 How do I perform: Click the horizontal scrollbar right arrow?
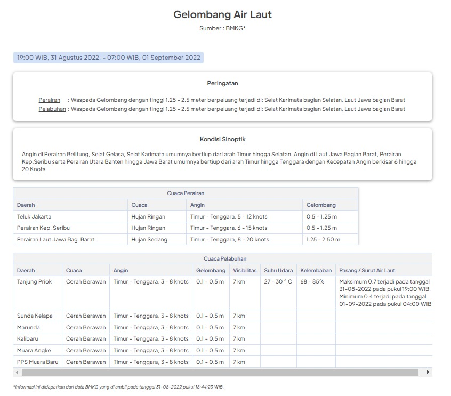[x=428, y=372]
